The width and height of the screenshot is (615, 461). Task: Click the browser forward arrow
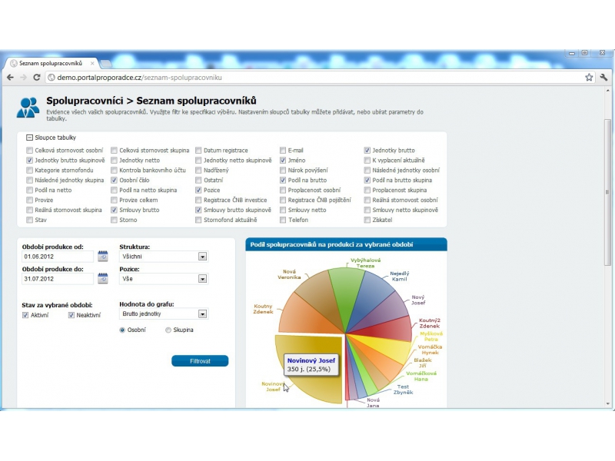pos(23,78)
